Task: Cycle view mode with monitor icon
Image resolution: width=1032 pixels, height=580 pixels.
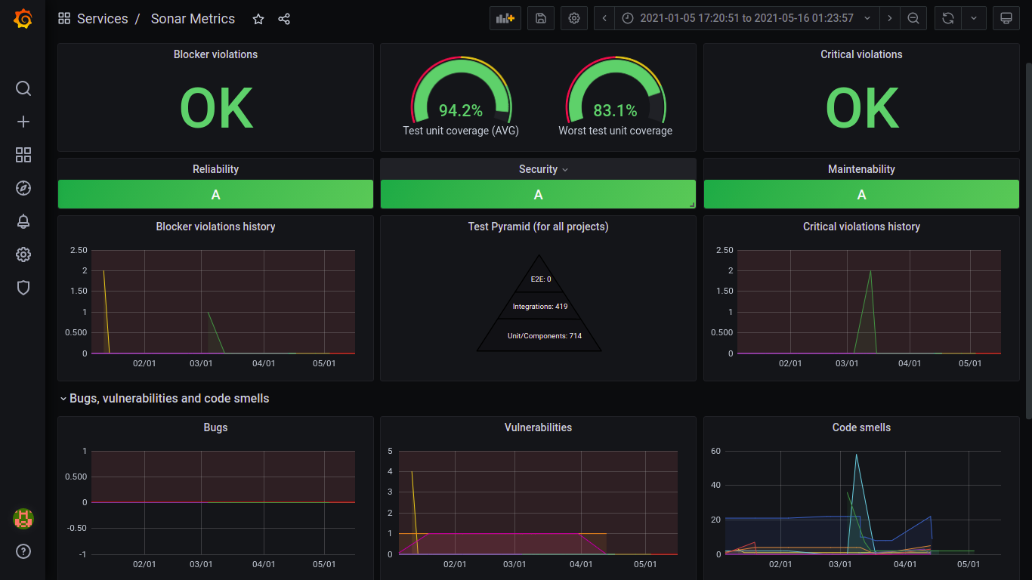Action: click(x=1006, y=18)
